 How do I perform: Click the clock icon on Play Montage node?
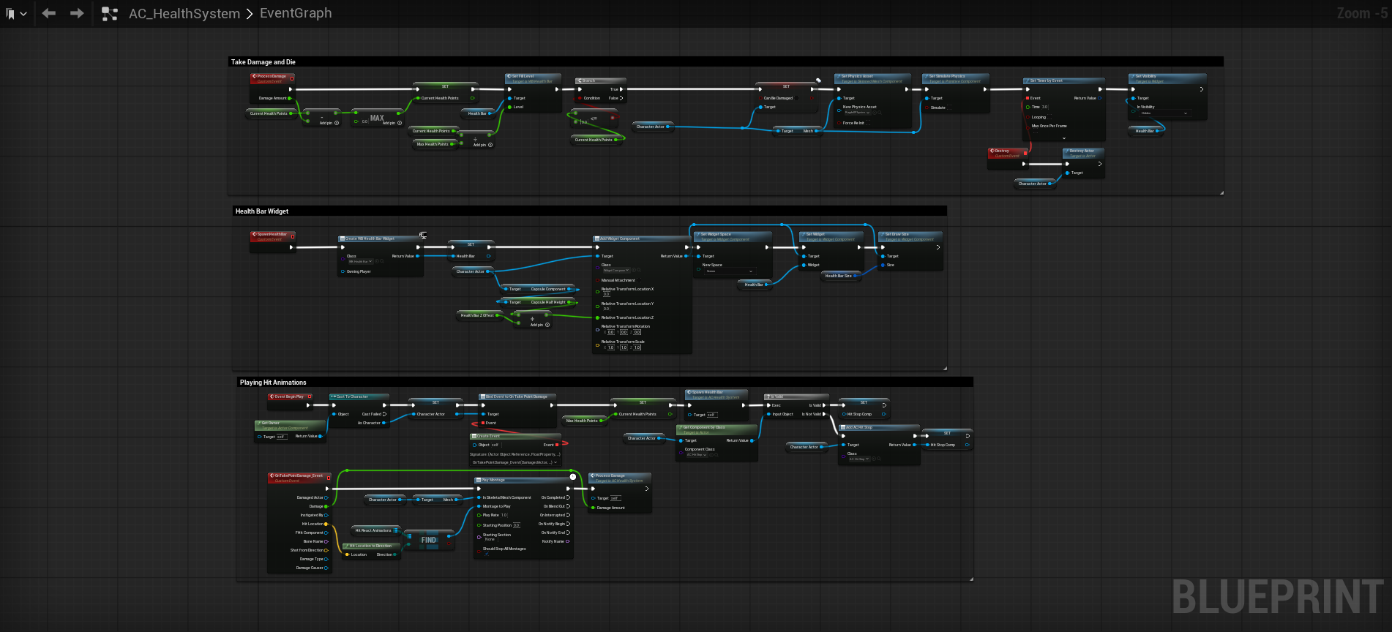[573, 477]
